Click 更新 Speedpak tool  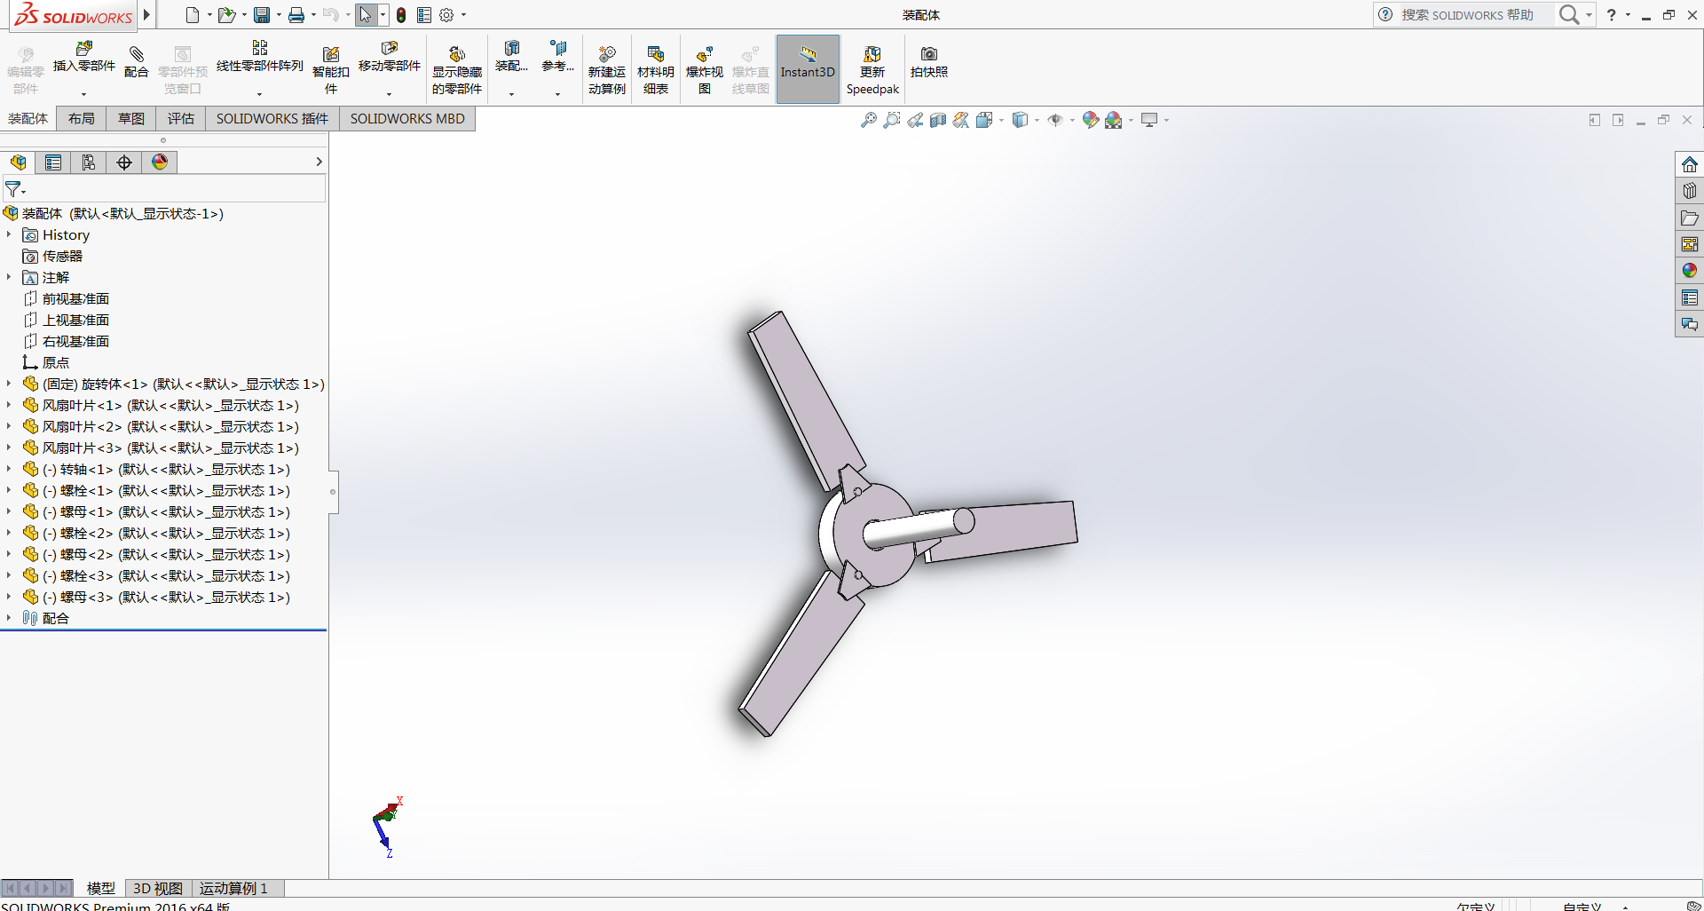[872, 69]
